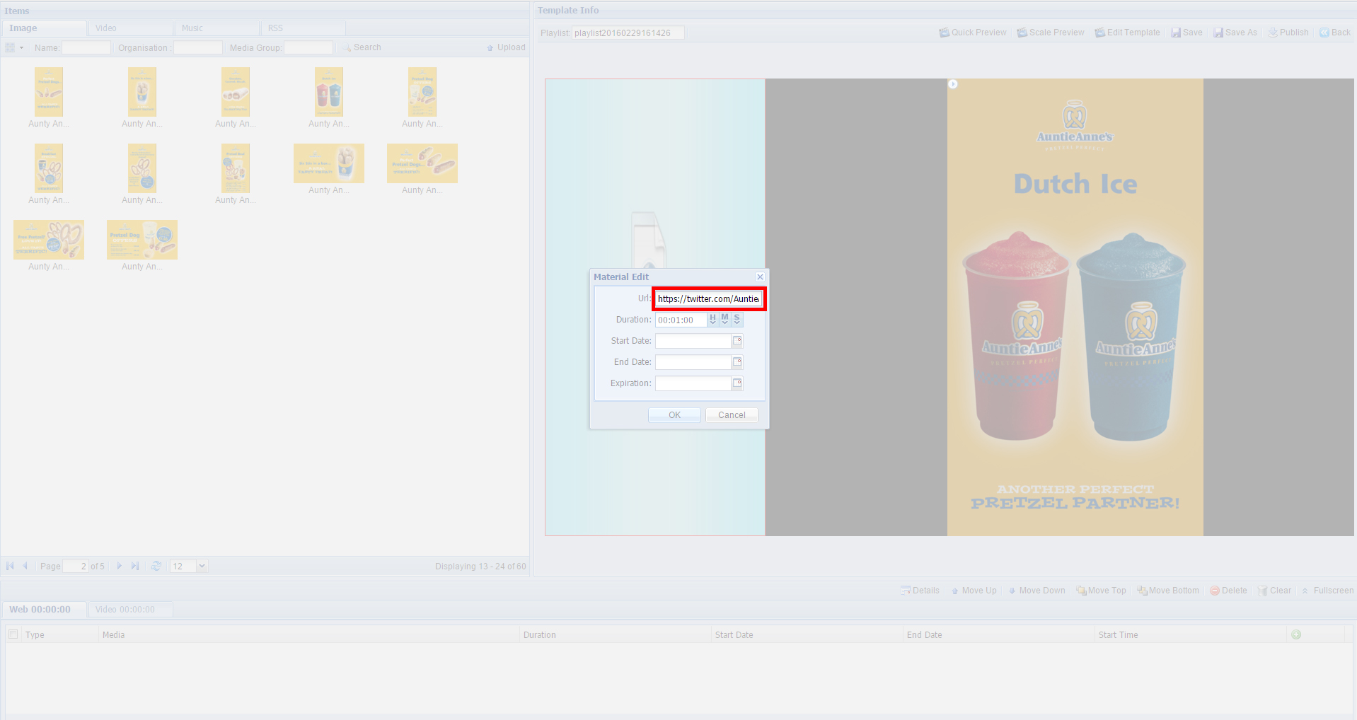
Task: Select the Web 00:00:00 tab
Action: pos(44,610)
